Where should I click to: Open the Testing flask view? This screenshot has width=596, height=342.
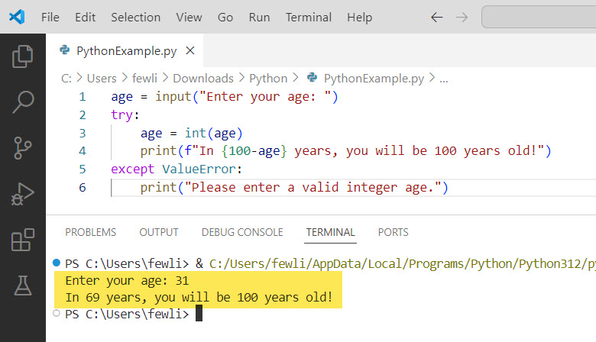coord(23,286)
